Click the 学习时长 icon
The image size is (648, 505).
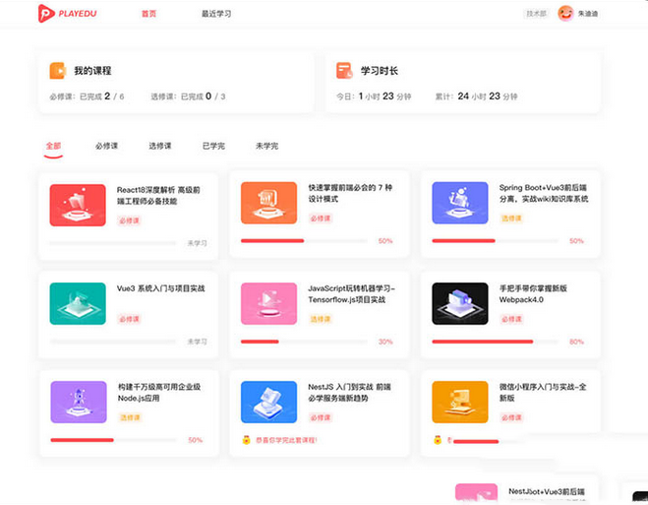pos(344,71)
